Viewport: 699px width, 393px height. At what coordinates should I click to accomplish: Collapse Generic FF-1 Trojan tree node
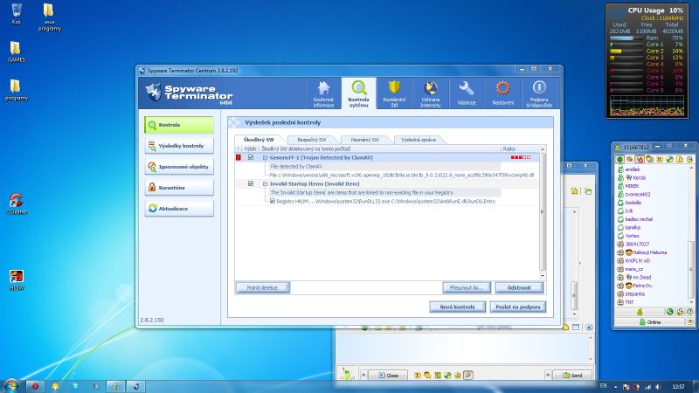pos(265,158)
